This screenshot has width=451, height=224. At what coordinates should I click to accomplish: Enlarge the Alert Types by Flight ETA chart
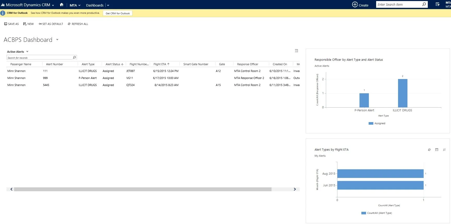[x=444, y=150]
